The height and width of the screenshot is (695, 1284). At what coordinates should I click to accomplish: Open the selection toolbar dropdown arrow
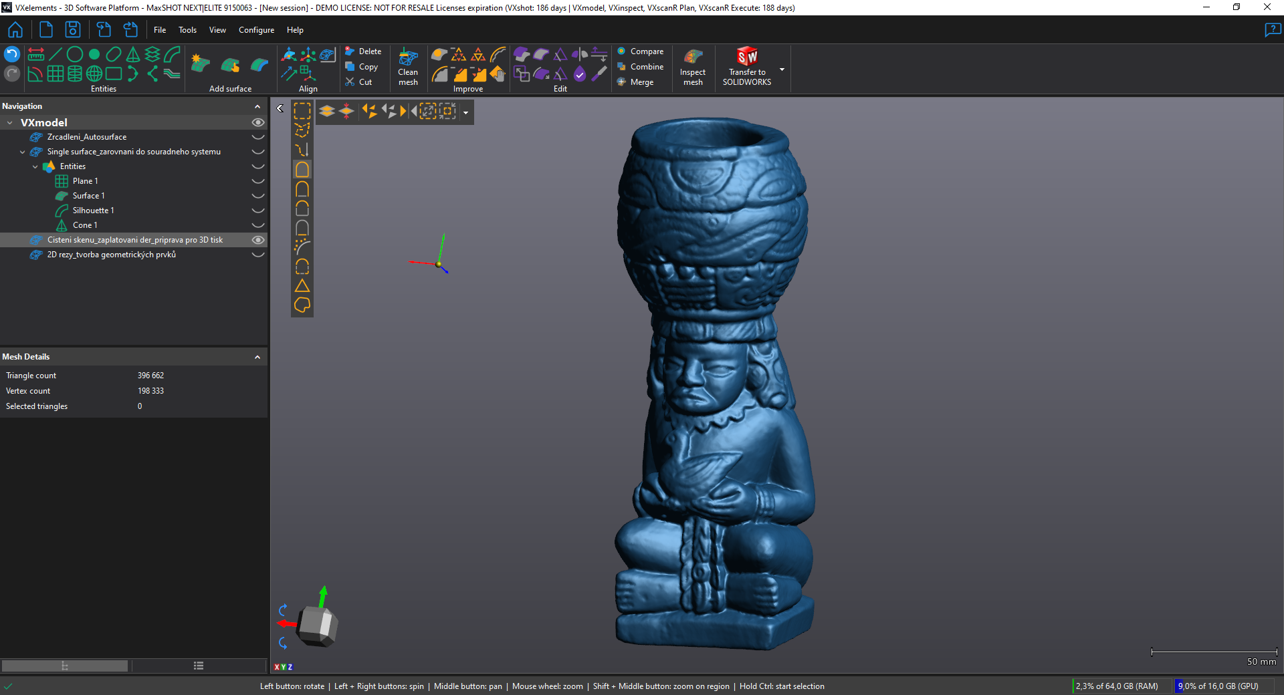[x=466, y=112]
